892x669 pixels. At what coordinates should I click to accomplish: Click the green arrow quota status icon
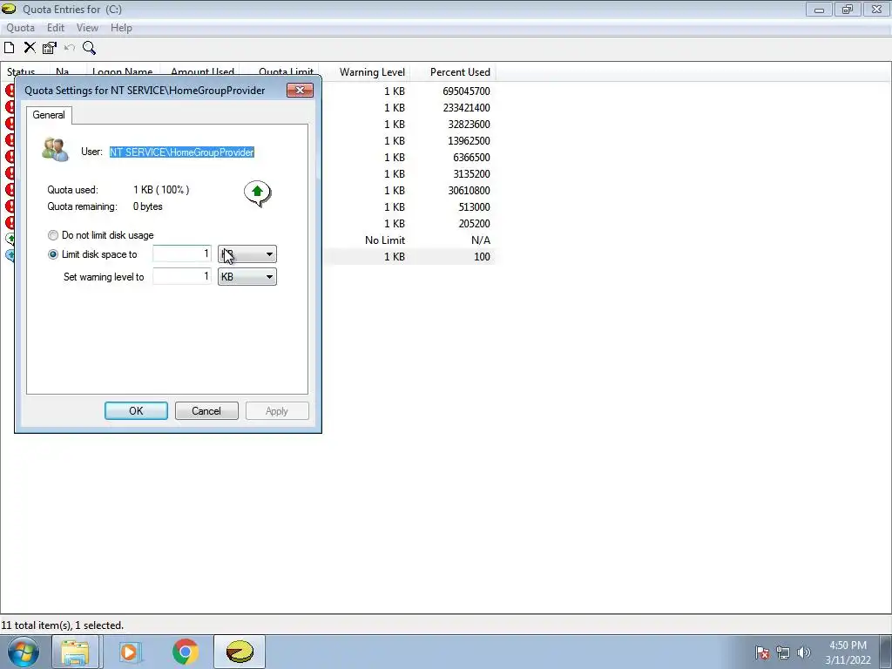(x=257, y=193)
